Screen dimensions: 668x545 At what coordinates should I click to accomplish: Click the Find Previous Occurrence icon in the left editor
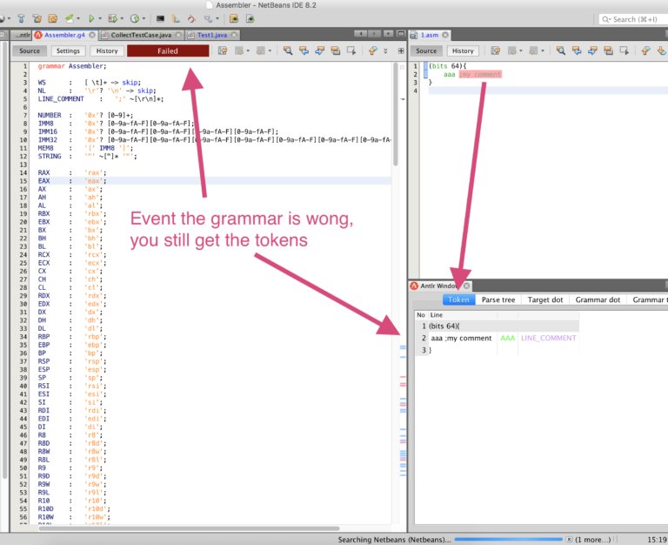point(304,50)
